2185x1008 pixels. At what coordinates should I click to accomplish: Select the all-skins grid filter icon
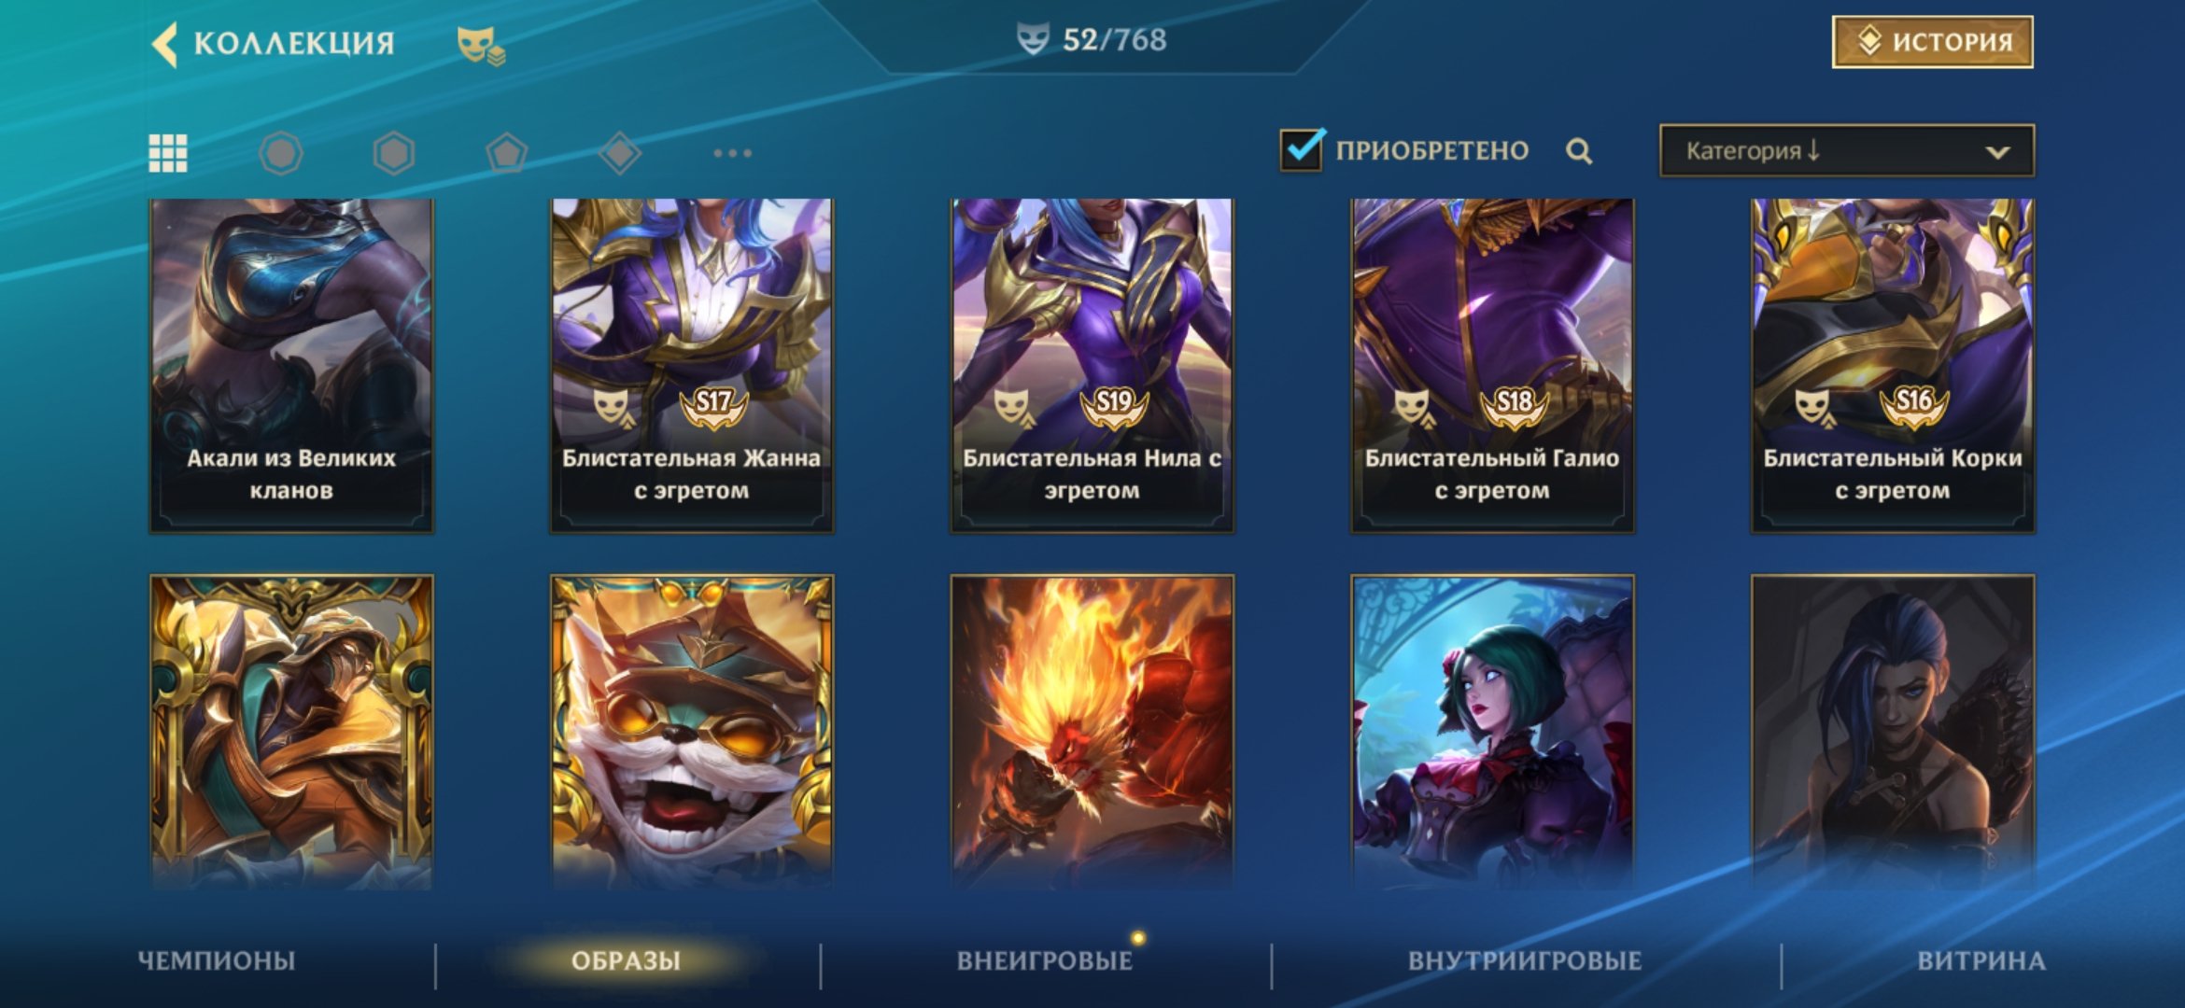tap(168, 153)
